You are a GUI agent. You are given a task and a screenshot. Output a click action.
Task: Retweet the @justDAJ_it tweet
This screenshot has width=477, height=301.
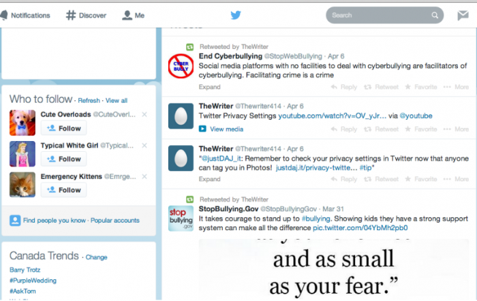click(381, 179)
